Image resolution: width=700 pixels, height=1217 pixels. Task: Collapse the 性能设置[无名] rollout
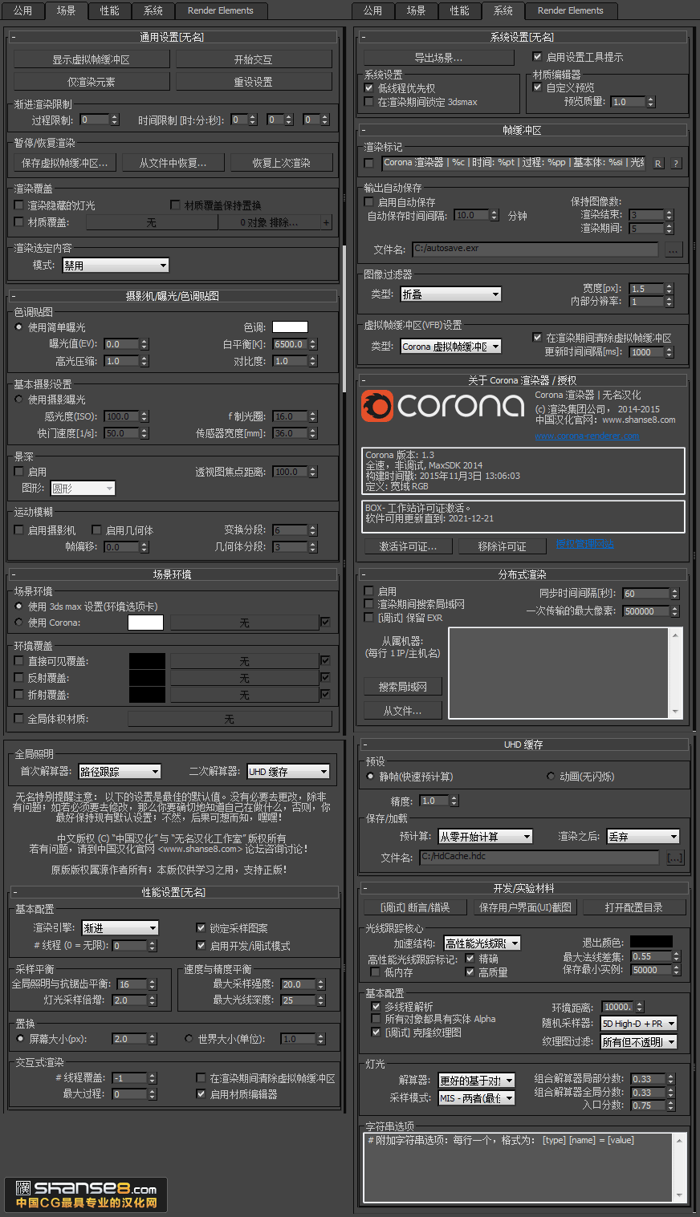tap(173, 892)
